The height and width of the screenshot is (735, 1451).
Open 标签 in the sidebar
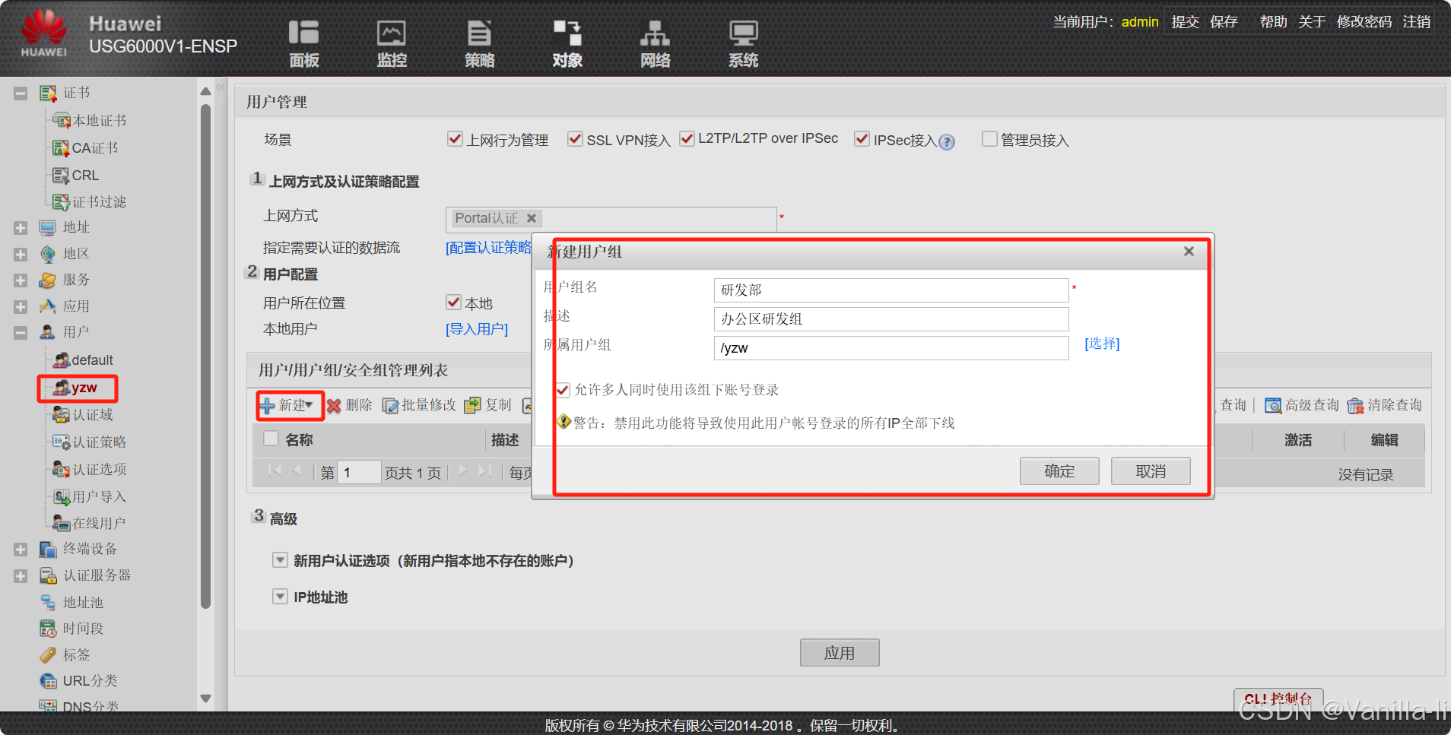pyautogui.click(x=76, y=654)
